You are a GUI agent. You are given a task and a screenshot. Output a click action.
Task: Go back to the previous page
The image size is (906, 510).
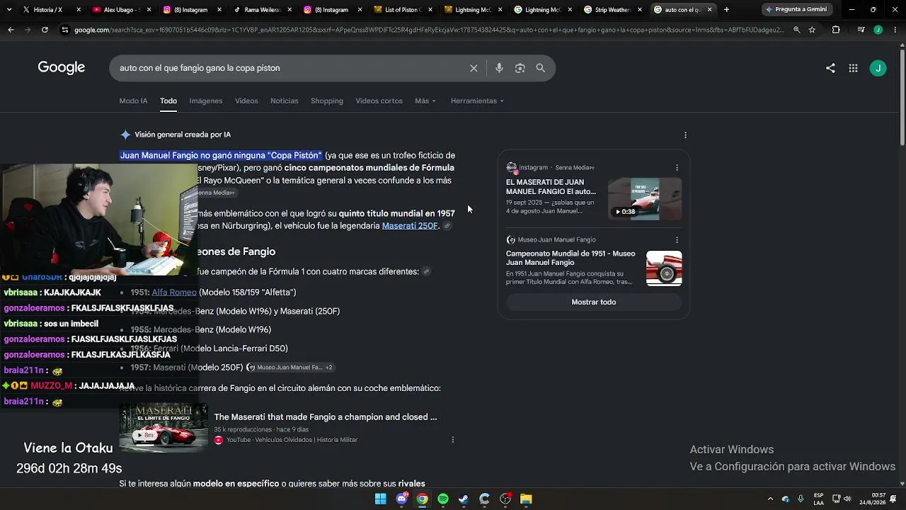(11, 30)
